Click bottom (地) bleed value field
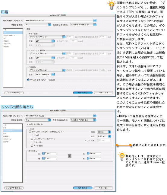Viewport: 167px width, 195px height. (50, 158)
